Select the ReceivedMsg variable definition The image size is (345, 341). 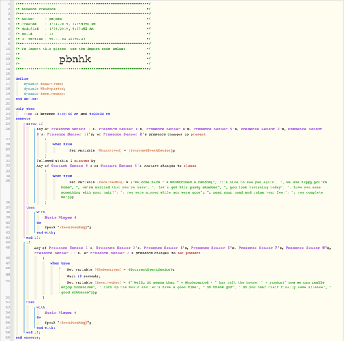pyautogui.click(x=45, y=93)
